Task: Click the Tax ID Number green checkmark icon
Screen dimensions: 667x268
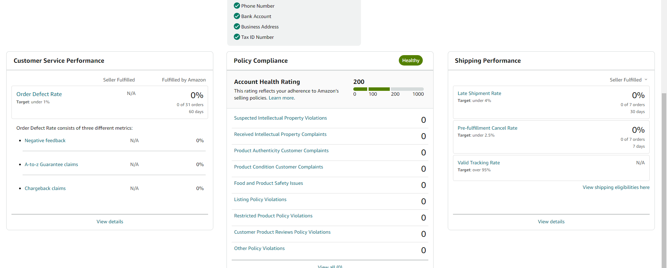Action: pos(237,37)
